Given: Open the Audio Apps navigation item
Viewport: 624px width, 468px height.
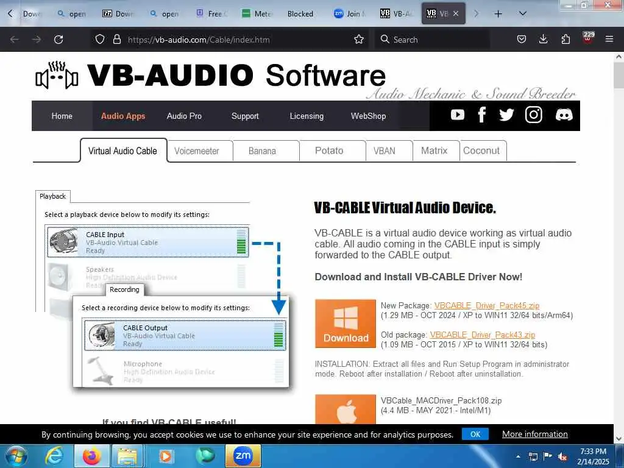Looking at the screenshot, I should click(123, 116).
